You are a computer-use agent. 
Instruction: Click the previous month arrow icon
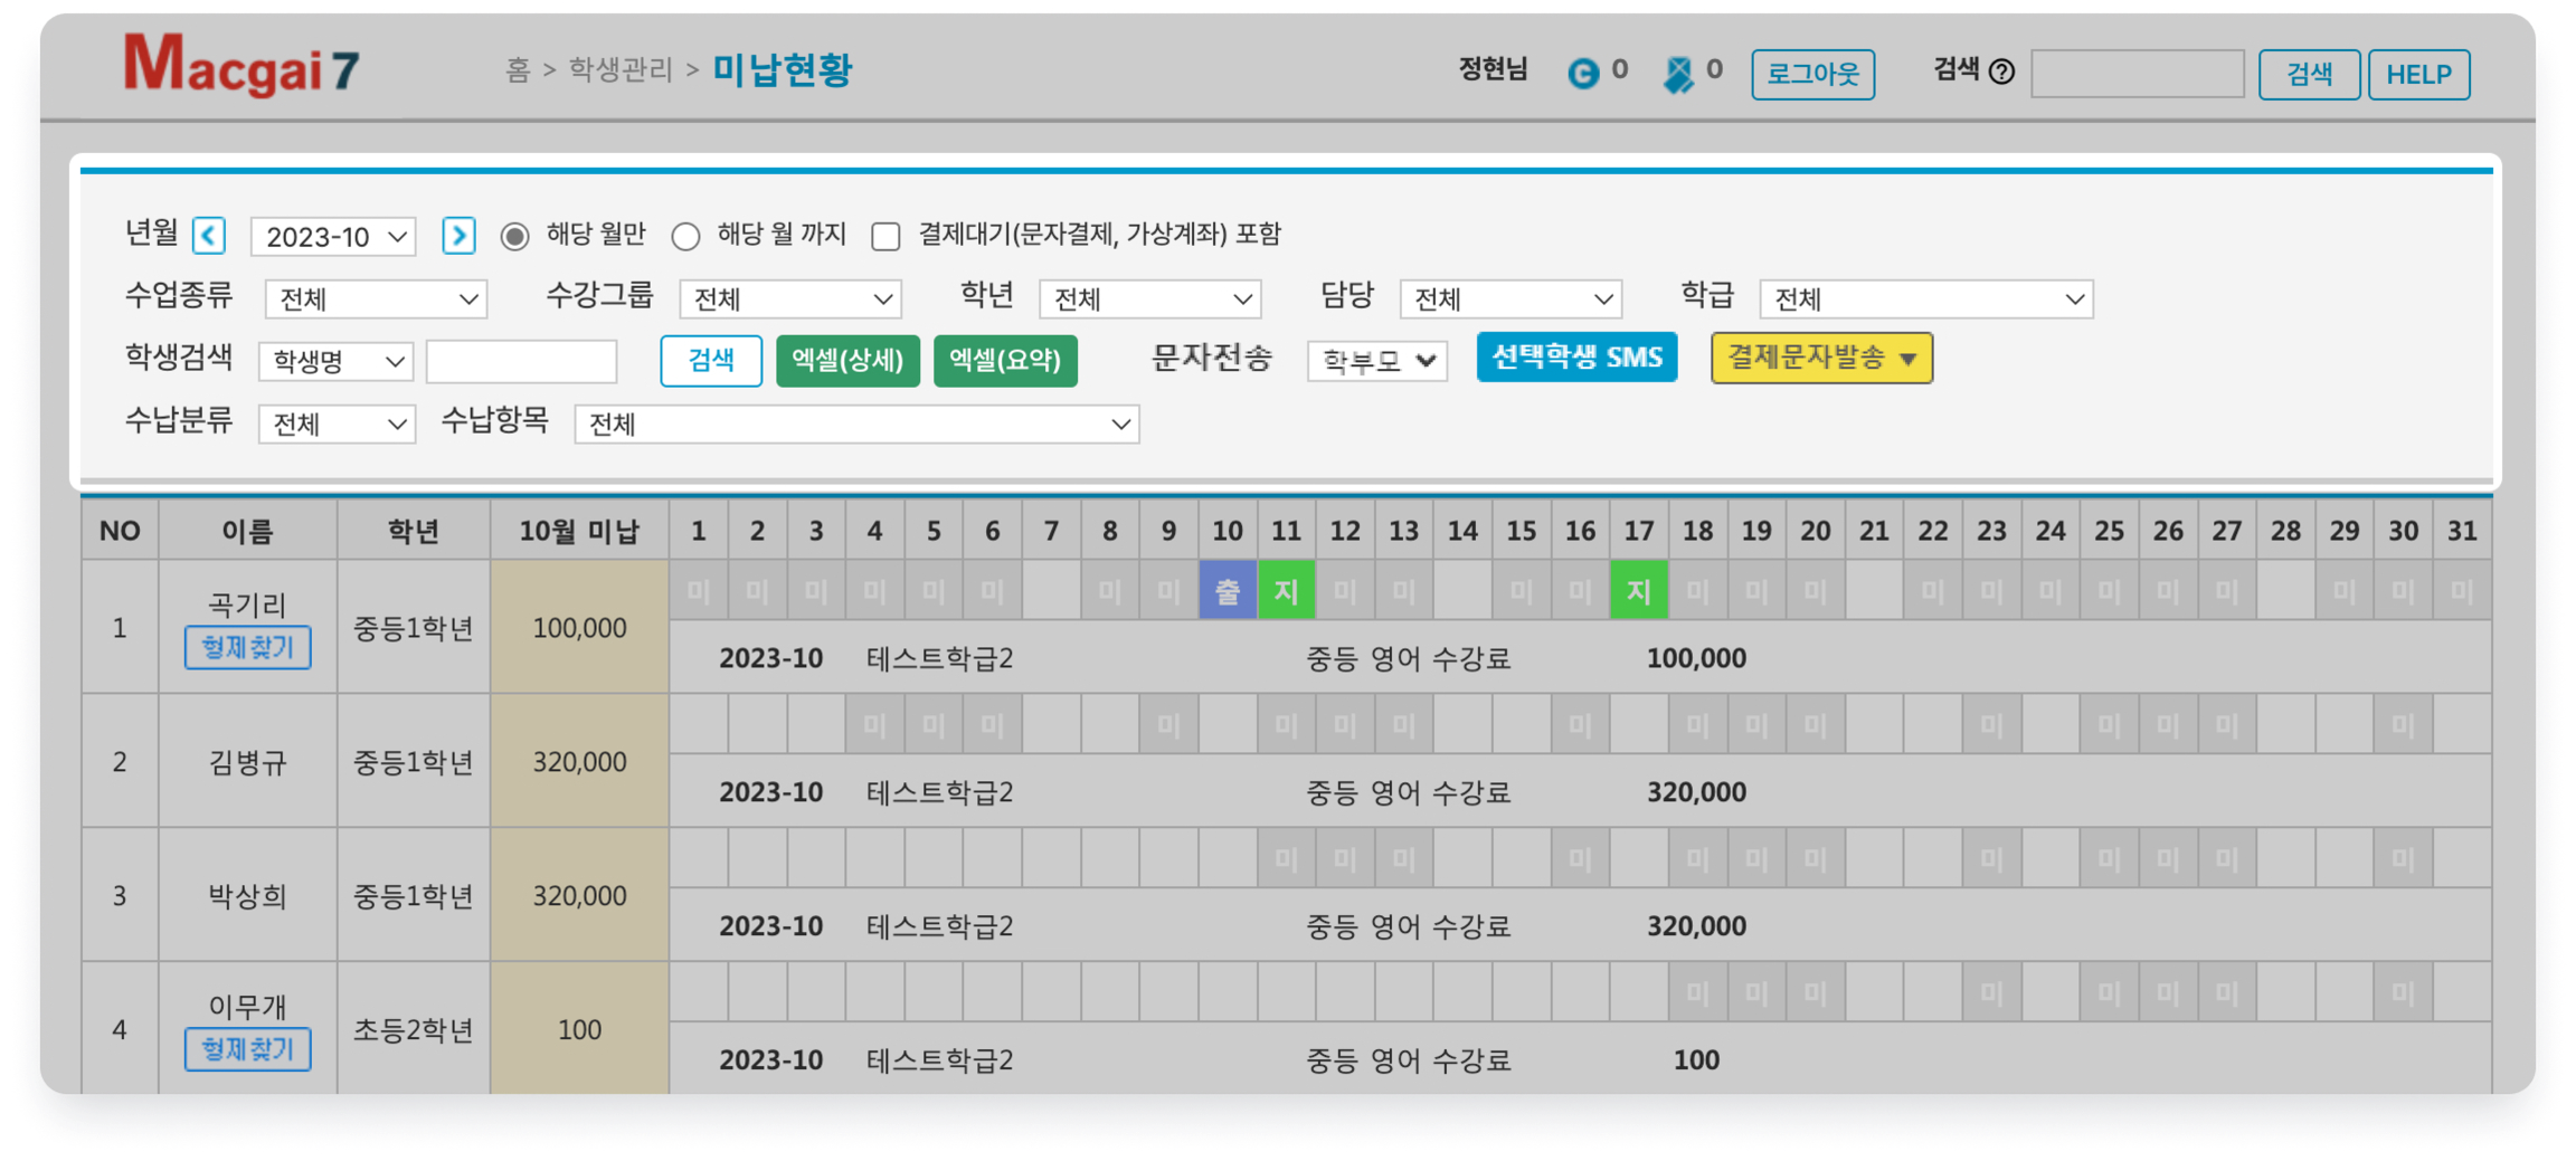208,237
